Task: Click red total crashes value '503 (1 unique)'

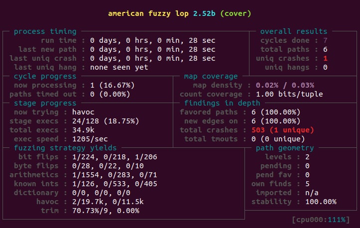Action: coord(283,130)
